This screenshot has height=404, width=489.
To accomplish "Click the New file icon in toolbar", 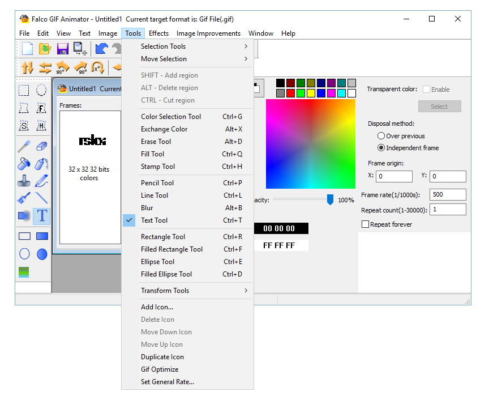I will (27, 49).
